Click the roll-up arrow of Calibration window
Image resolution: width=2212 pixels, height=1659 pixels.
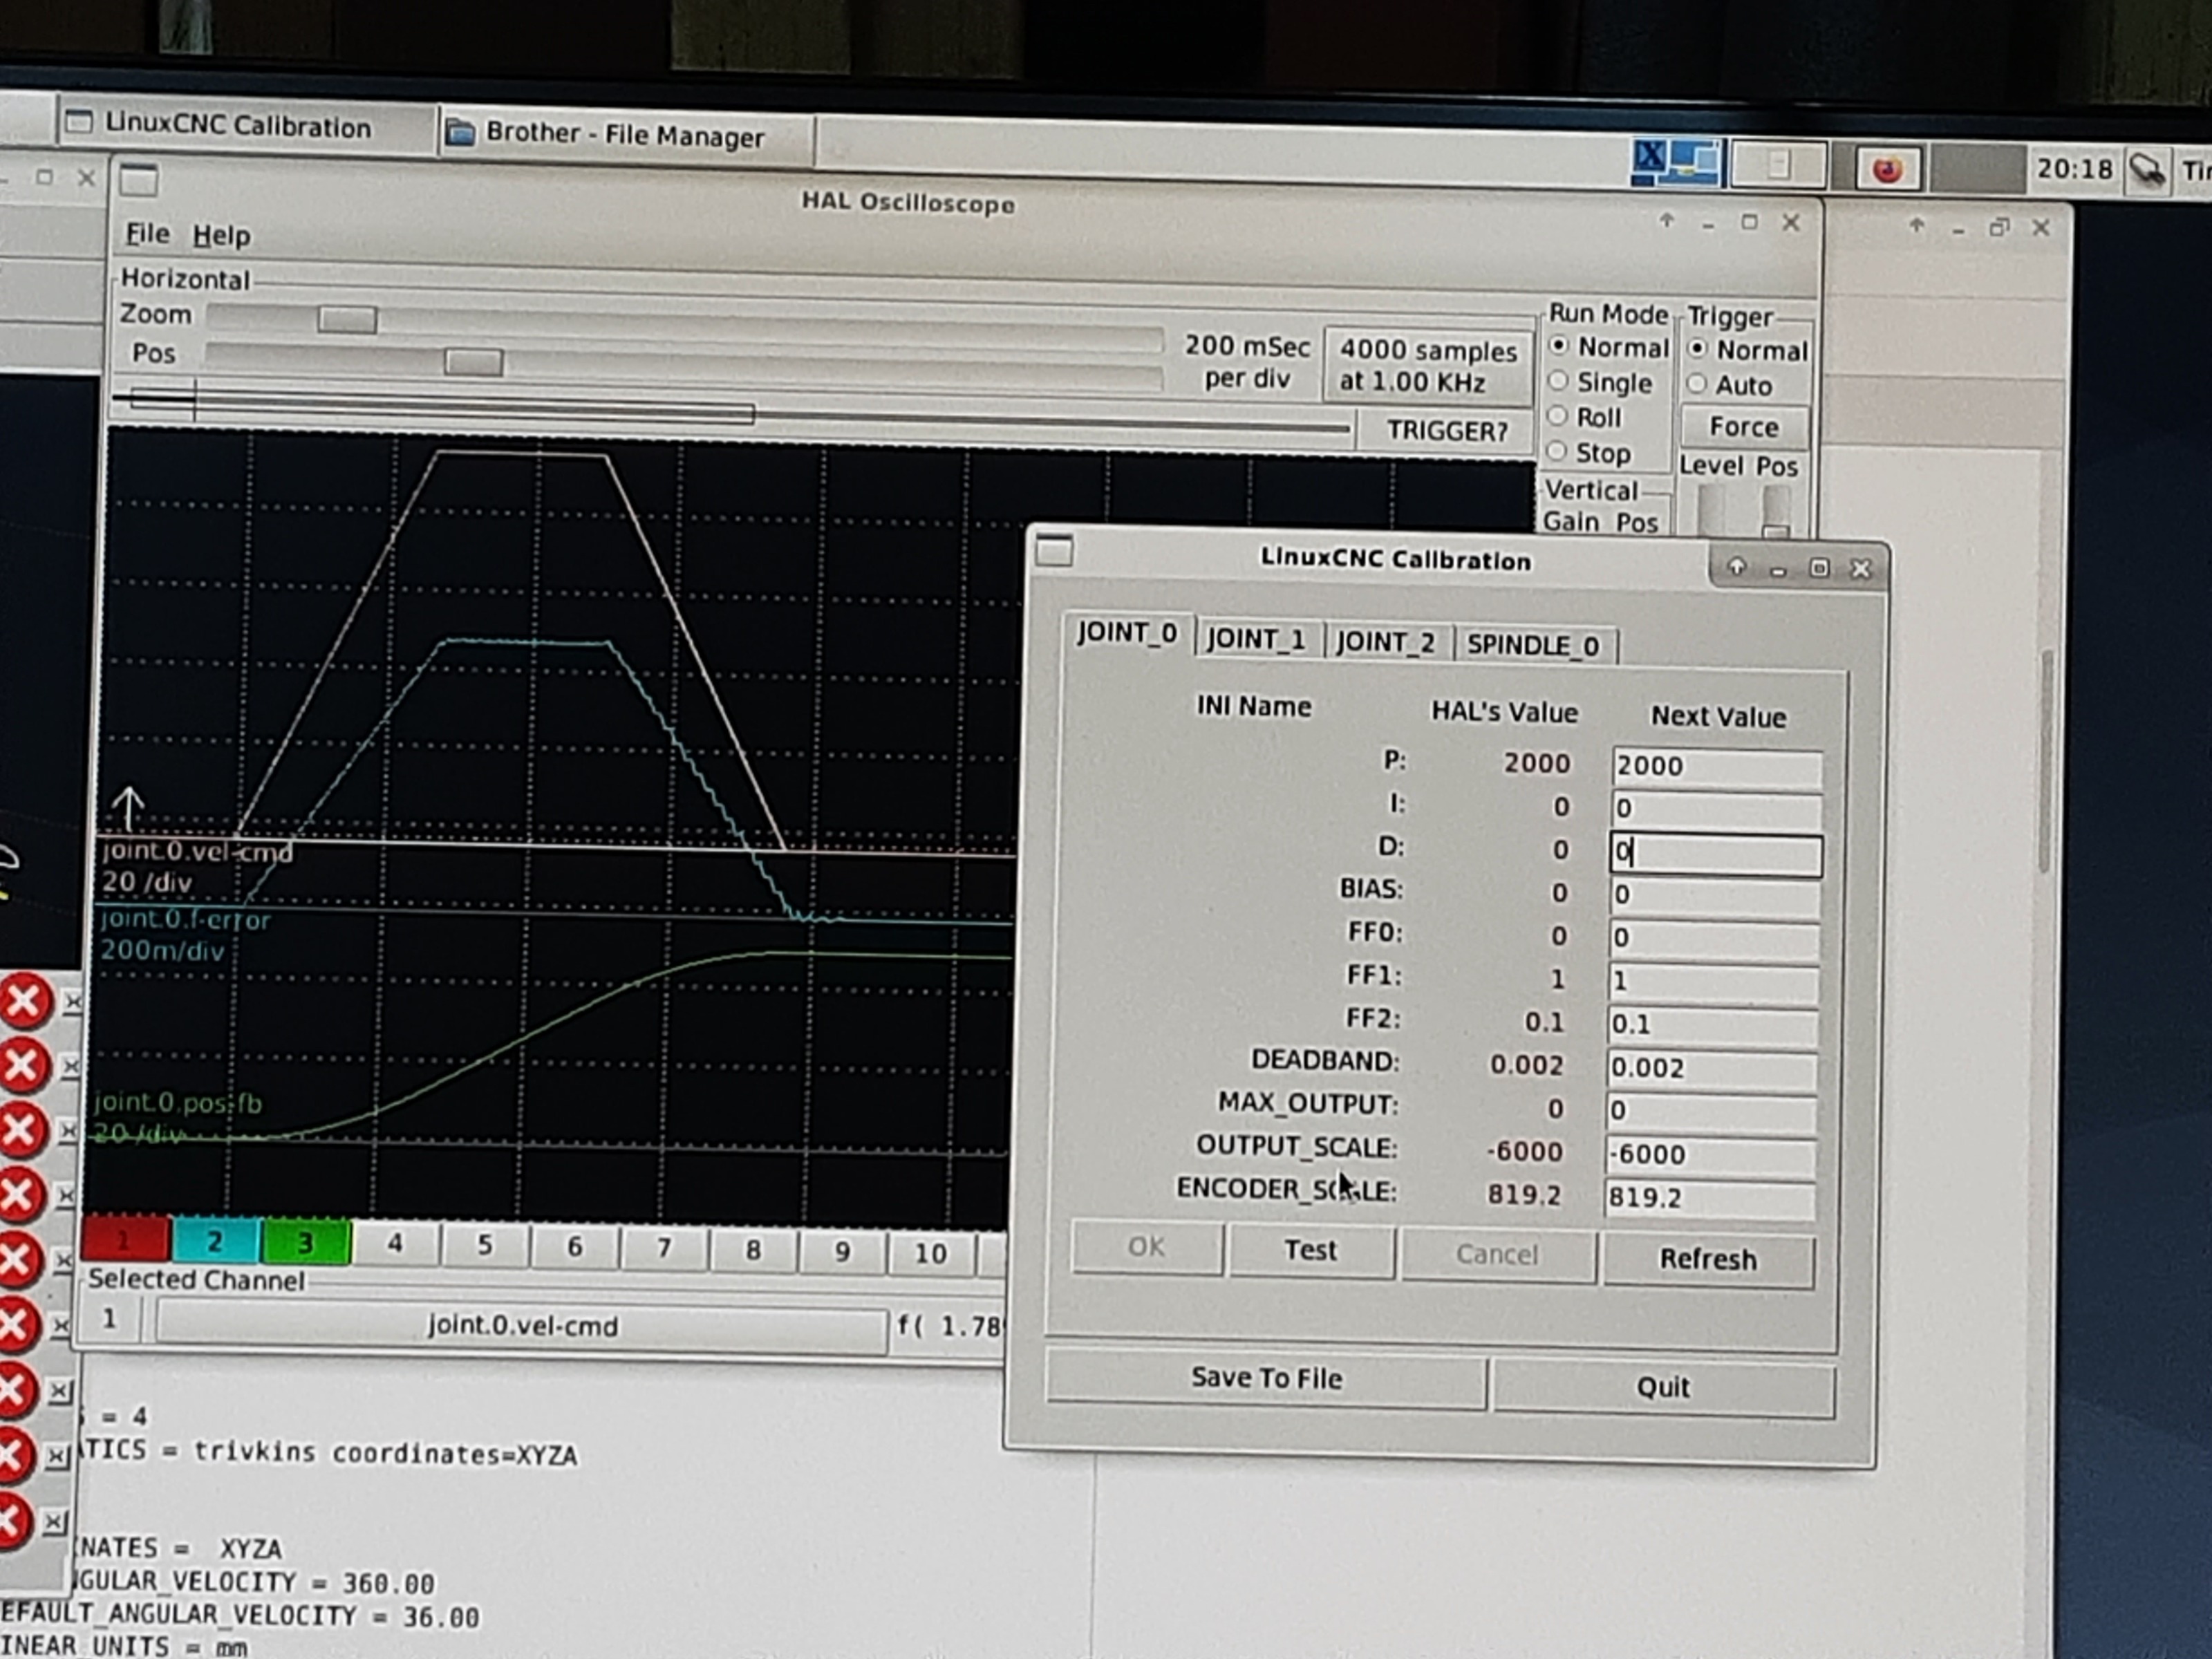1737,567
